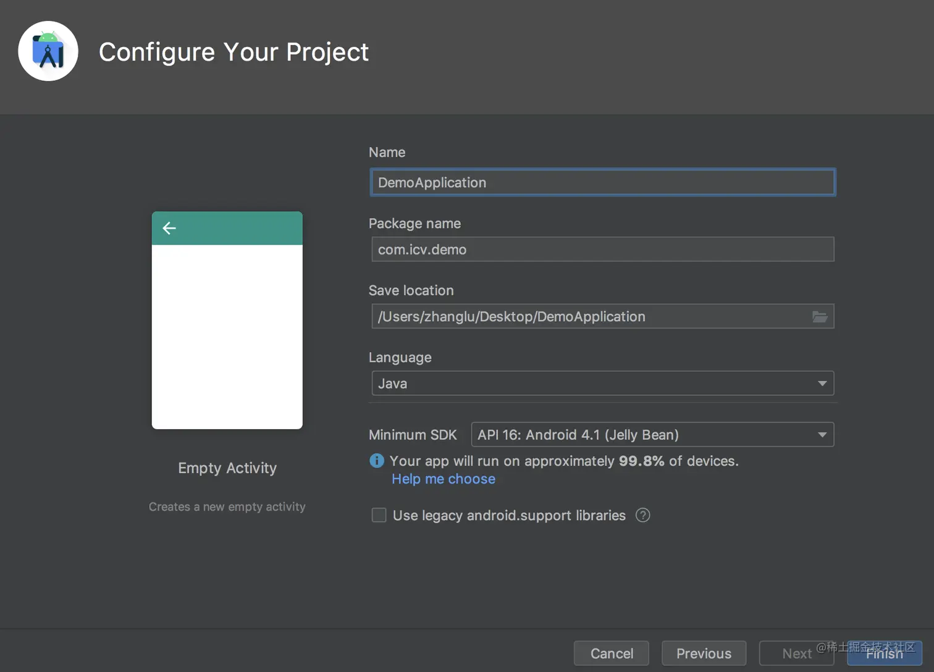Open the Help me choose link
The width and height of the screenshot is (934, 672).
[444, 479]
